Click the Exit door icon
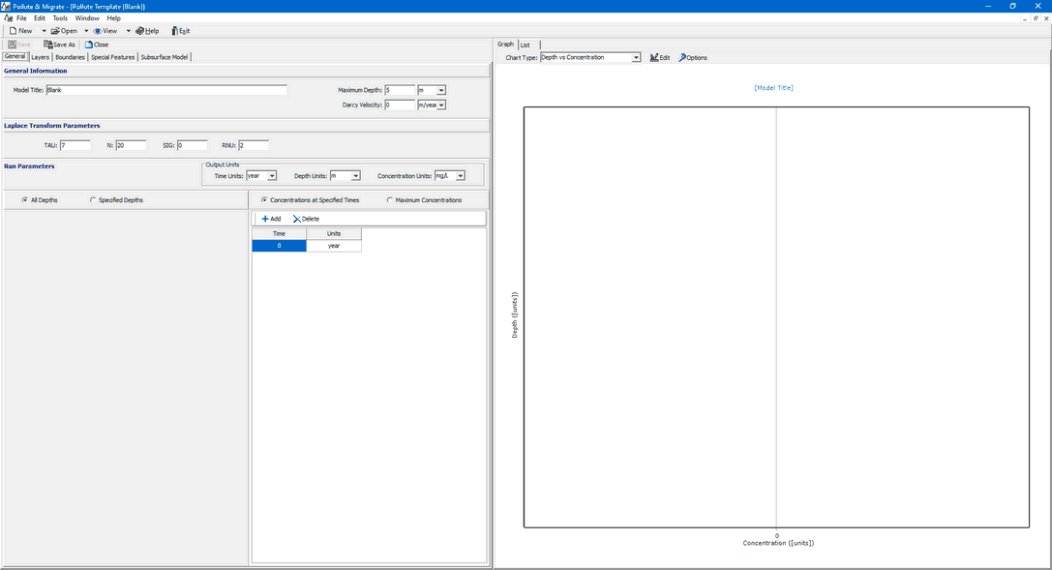The height and width of the screenshot is (570, 1052). tap(174, 31)
